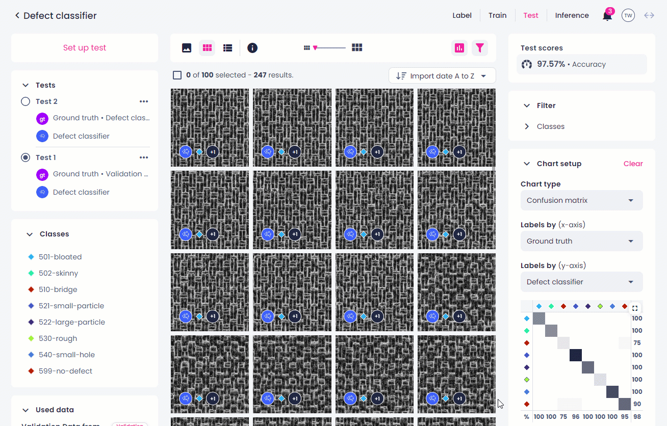Expand the confusion matrix to fullscreen

coord(635,308)
